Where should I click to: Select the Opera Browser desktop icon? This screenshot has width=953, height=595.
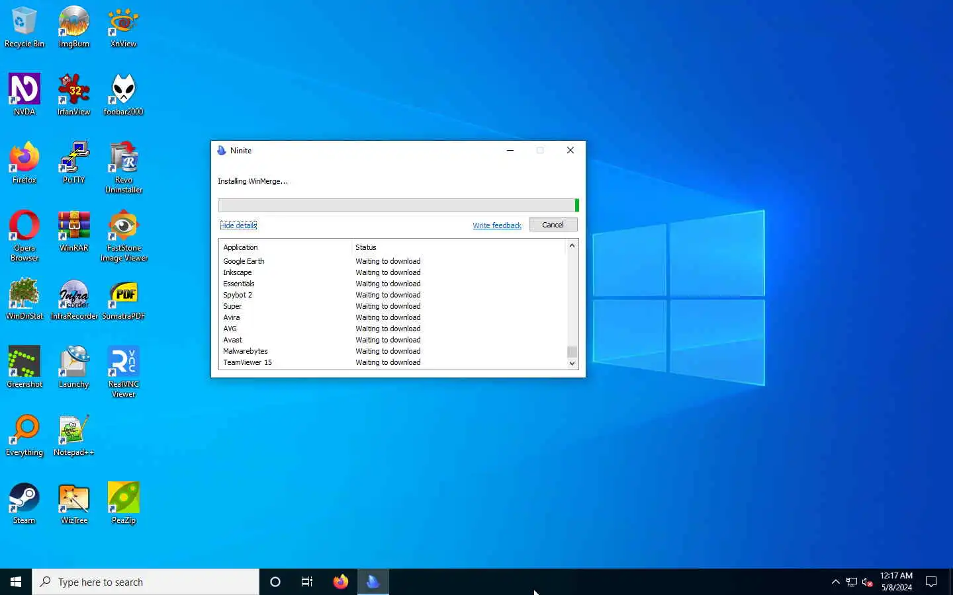point(24,236)
